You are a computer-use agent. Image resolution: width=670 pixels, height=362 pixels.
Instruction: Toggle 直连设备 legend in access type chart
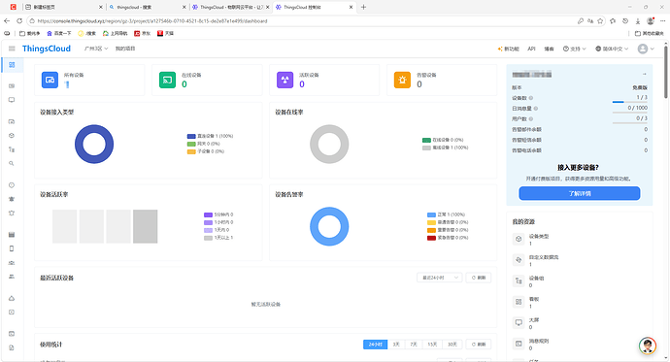coord(210,136)
